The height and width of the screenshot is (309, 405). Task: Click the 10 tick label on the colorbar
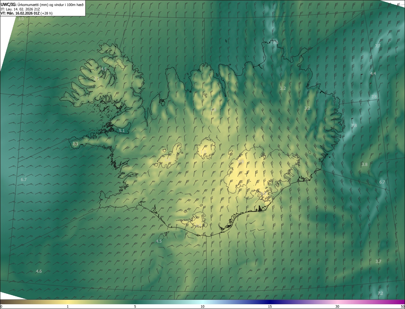(x=202, y=306)
